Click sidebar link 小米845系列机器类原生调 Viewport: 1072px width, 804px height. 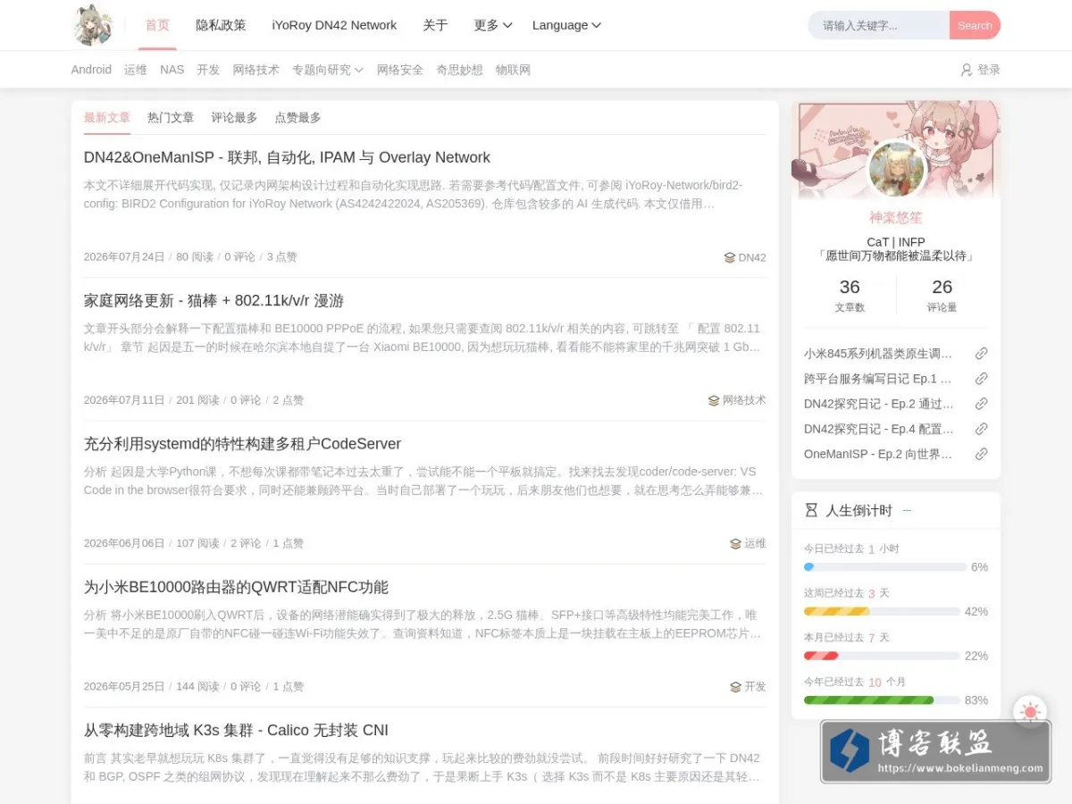pyautogui.click(x=878, y=354)
